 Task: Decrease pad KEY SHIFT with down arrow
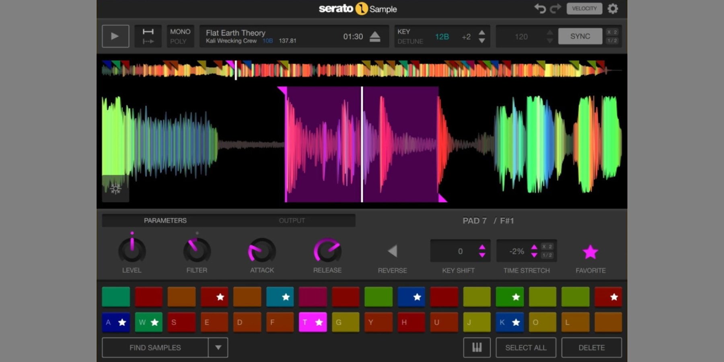[x=482, y=255]
